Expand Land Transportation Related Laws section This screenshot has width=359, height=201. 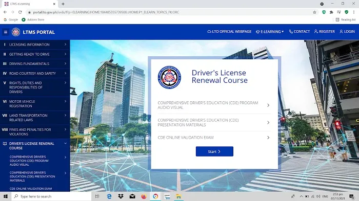pos(35,118)
